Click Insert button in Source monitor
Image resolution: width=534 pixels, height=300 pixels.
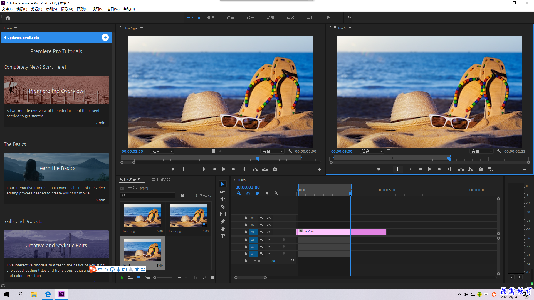pyautogui.click(x=255, y=169)
